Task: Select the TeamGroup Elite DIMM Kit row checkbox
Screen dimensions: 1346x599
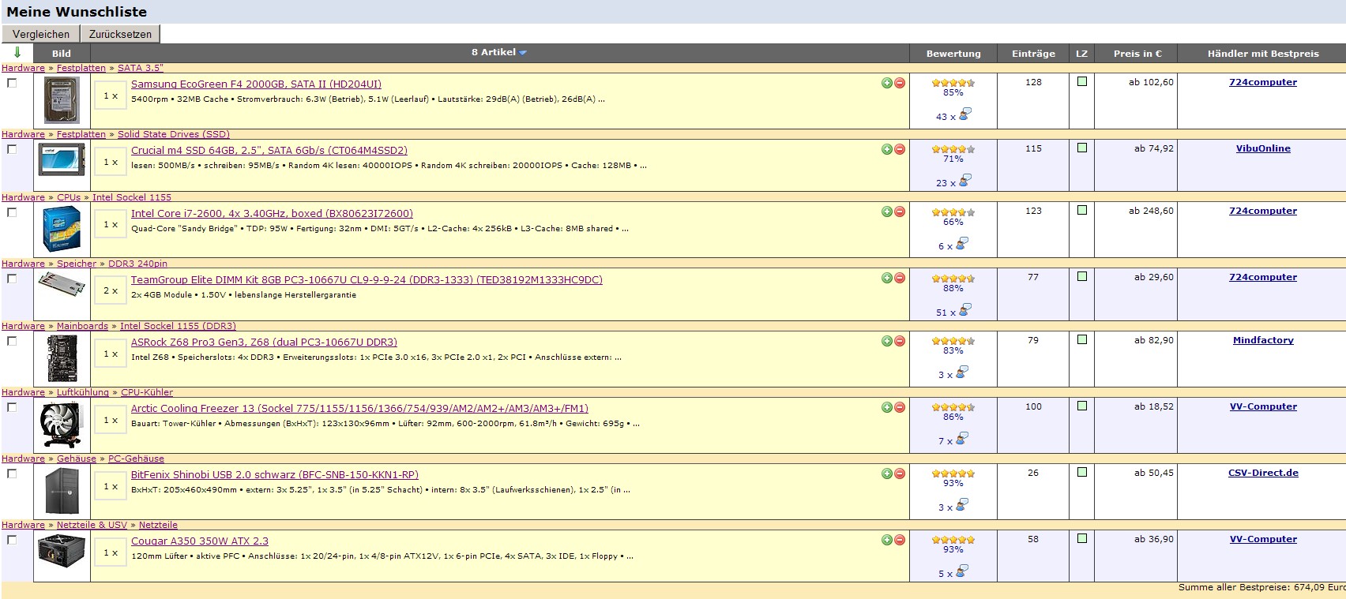Action: pyautogui.click(x=12, y=279)
